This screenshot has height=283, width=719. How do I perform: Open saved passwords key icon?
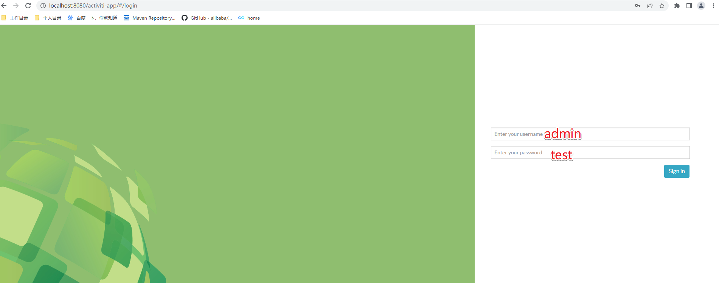click(638, 6)
